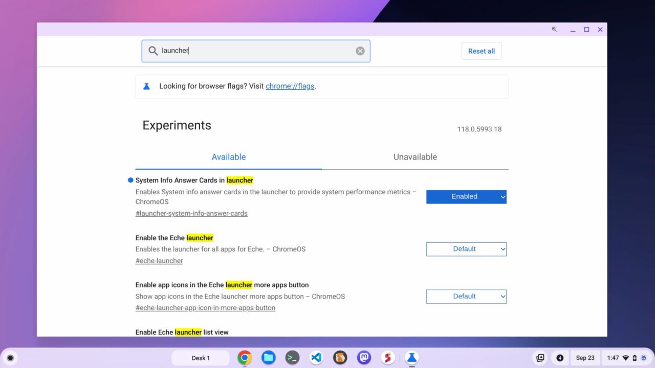This screenshot has width=655, height=368.
Task: Close the flags window
Action: coord(600,30)
